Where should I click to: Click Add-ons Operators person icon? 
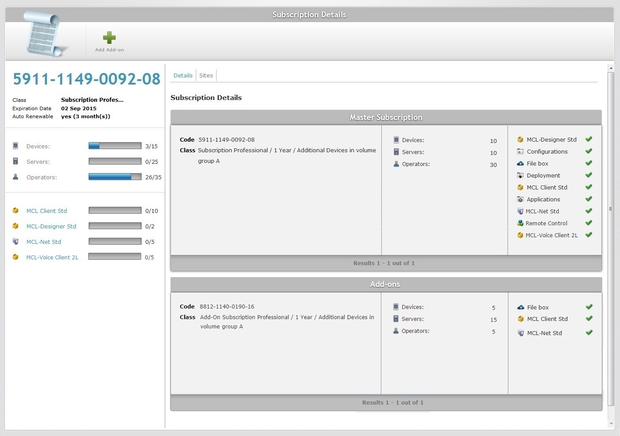pos(396,331)
